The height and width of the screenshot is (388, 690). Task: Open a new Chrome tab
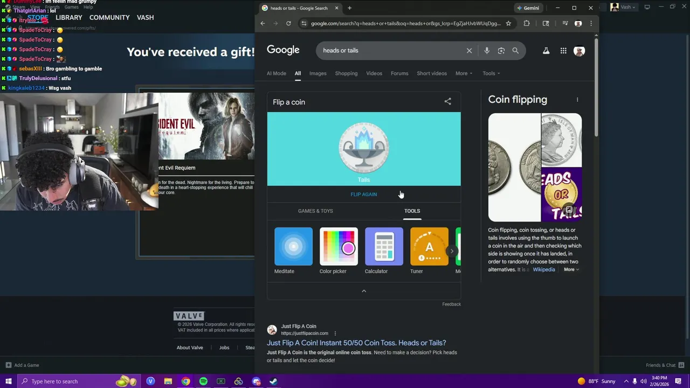(349, 8)
